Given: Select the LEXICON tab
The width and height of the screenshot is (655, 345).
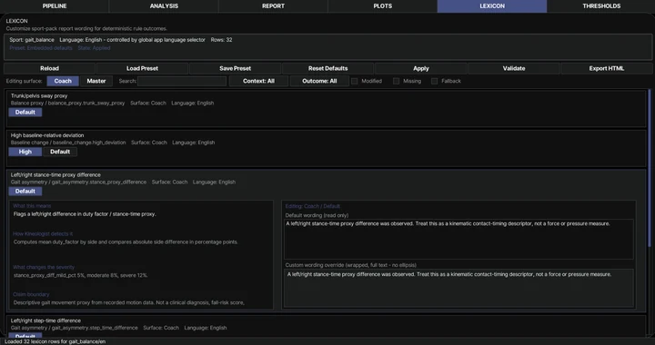Looking at the screenshot, I should pos(492,5).
